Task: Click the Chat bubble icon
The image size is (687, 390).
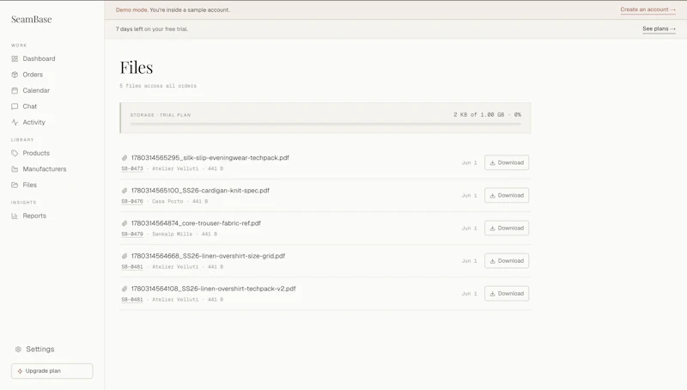Action: click(x=15, y=107)
